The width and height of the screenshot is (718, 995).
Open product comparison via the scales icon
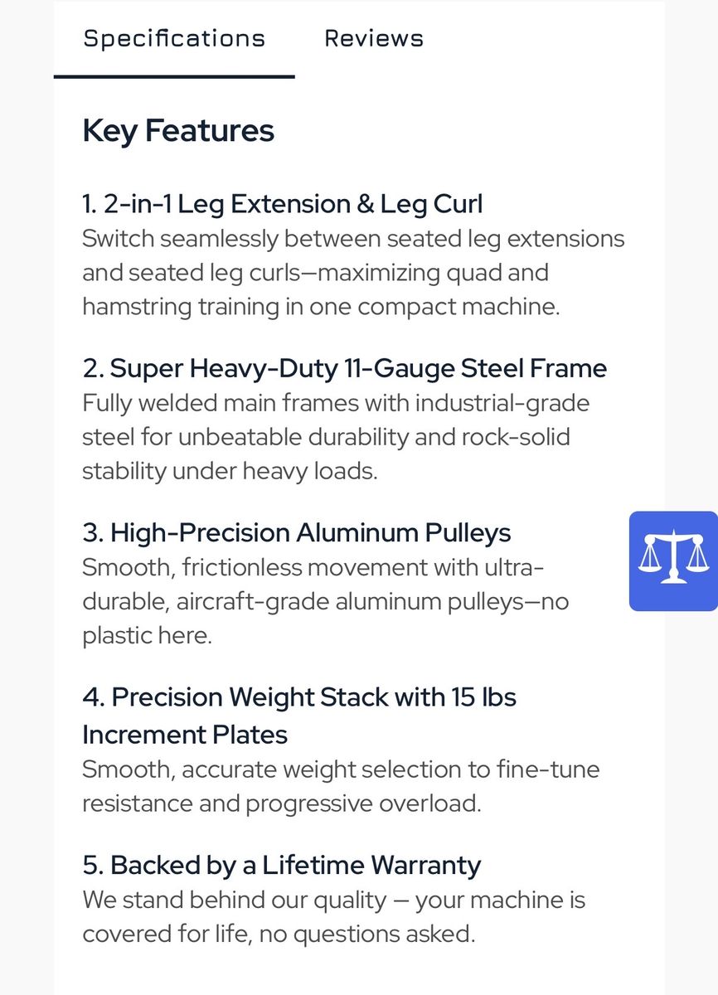673,561
